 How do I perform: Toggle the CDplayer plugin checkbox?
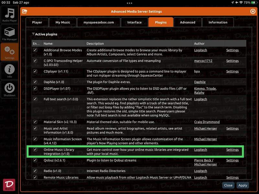click(x=35, y=71)
